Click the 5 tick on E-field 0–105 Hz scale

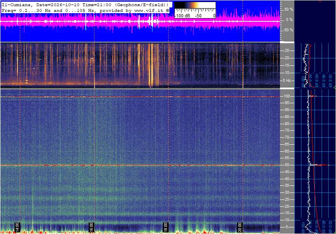point(287,227)
